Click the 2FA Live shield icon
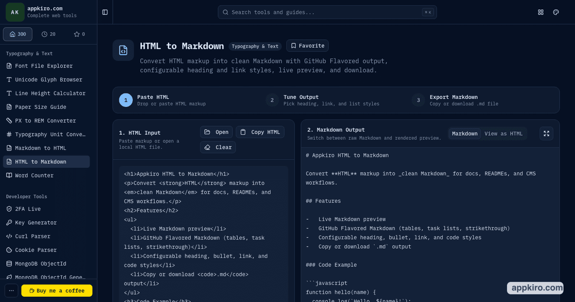575x302 pixels. (9, 209)
